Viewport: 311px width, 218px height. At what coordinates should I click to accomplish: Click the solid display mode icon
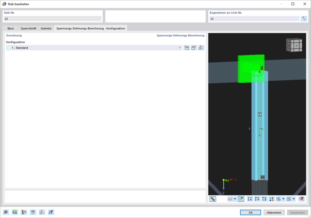coord(279,199)
